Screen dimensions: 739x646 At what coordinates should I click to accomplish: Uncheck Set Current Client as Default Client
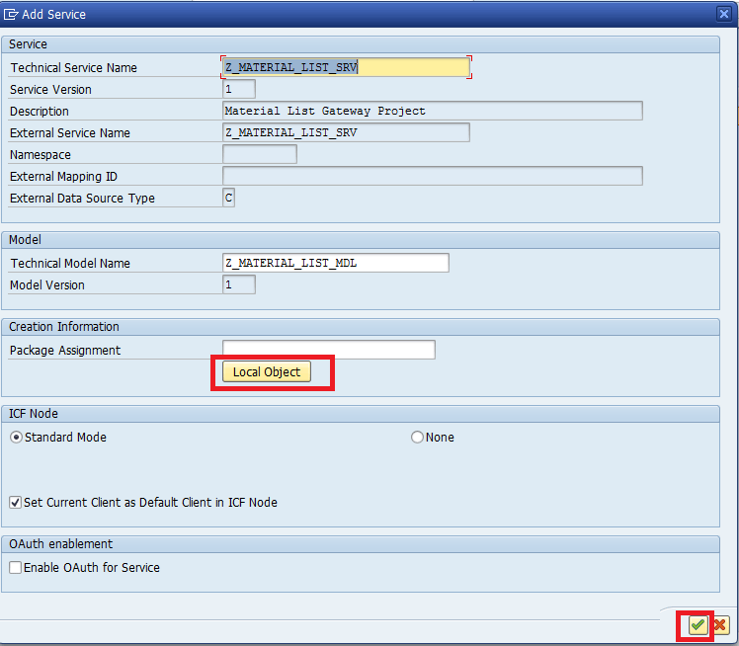[x=16, y=502]
